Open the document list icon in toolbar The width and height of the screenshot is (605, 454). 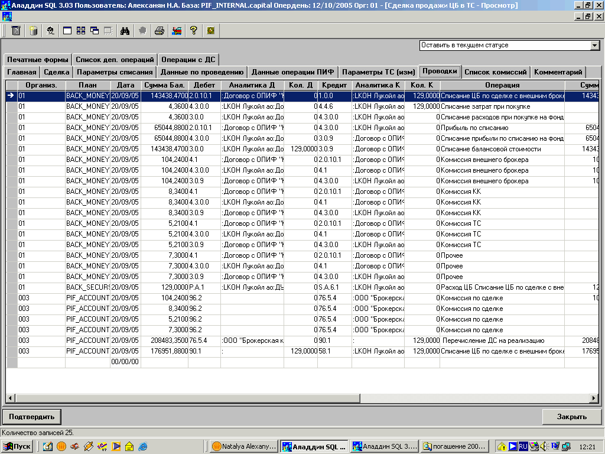coord(16,31)
